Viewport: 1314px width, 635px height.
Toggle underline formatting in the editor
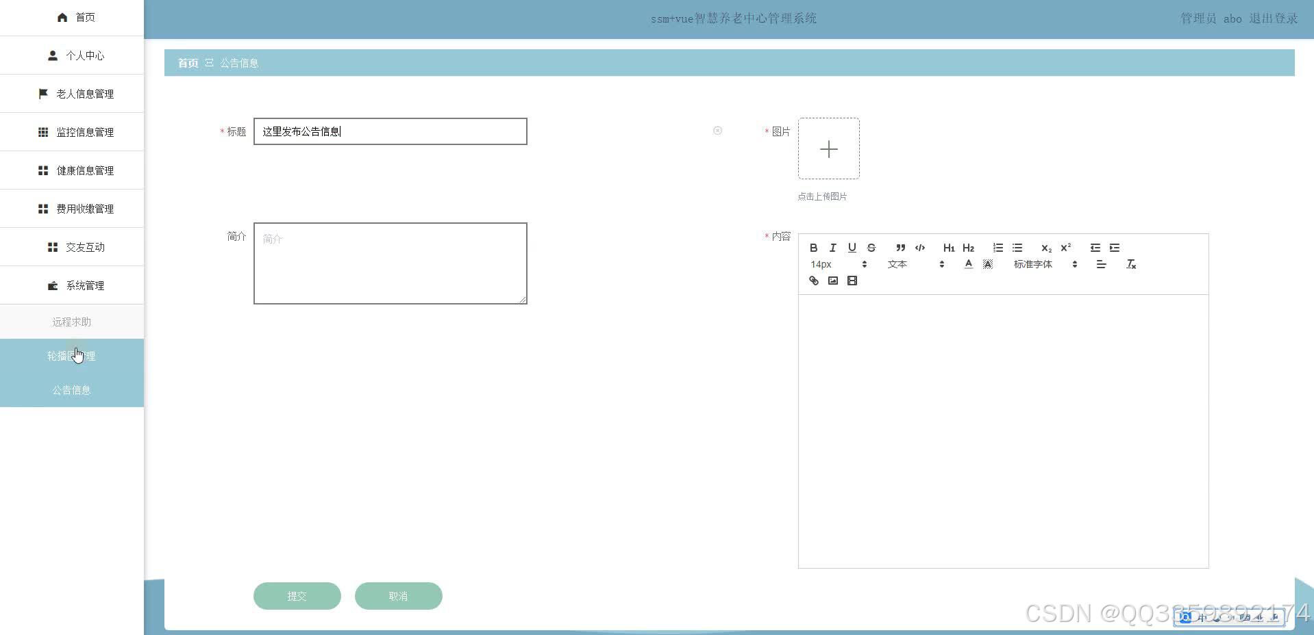point(852,248)
